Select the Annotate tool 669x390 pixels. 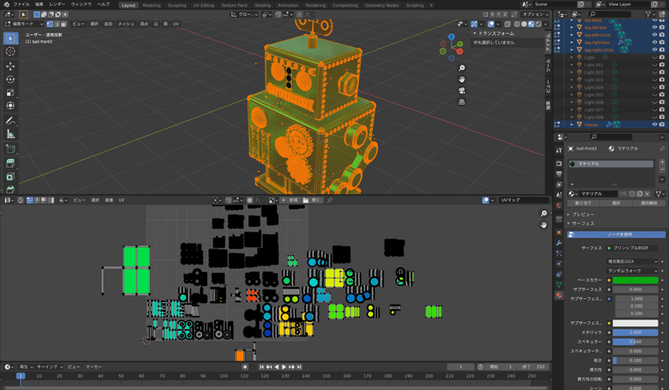click(10, 121)
